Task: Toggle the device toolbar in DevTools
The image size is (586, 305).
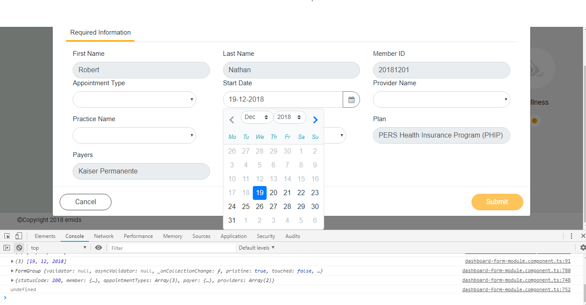Action: pos(17,235)
